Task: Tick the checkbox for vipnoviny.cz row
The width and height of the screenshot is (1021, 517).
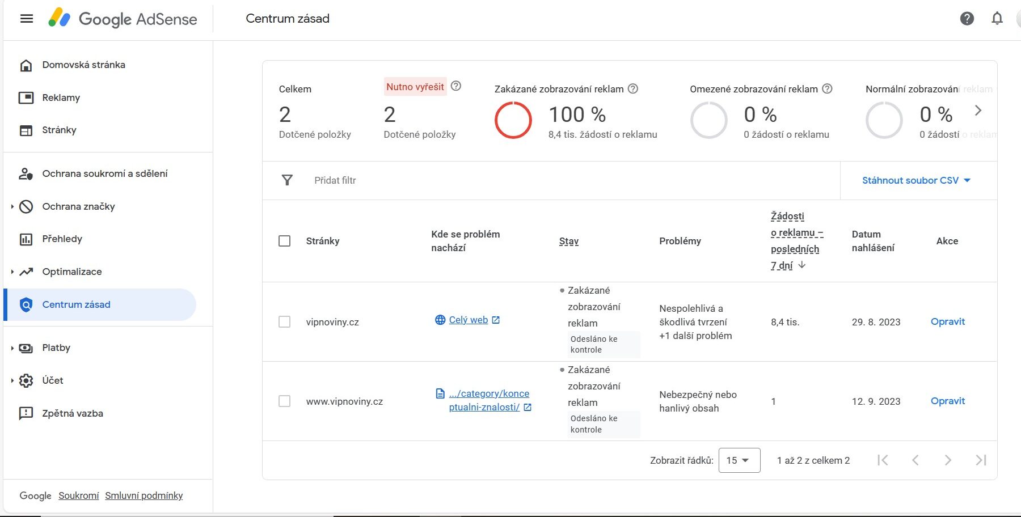Action: [285, 322]
